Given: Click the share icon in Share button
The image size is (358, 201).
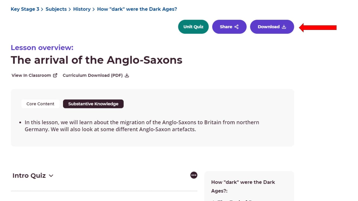Looking at the screenshot, I should point(236,27).
